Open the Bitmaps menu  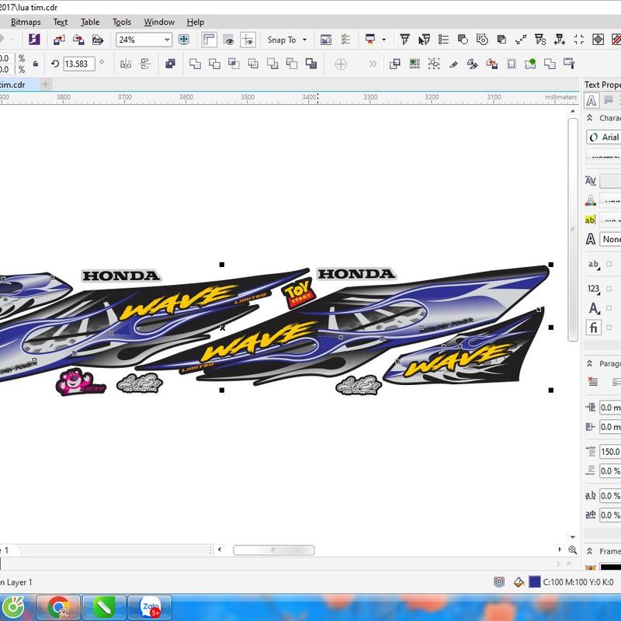[26, 23]
